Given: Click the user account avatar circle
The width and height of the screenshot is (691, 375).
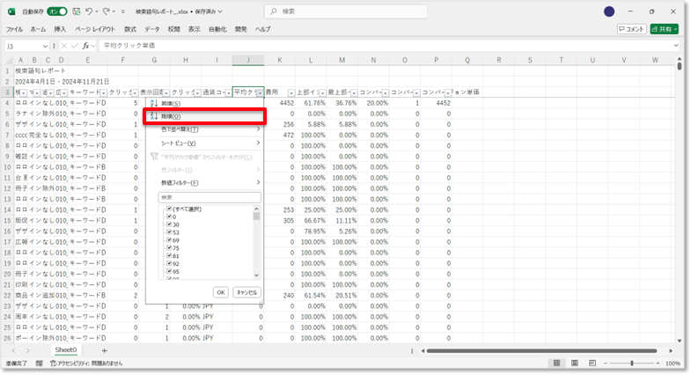Looking at the screenshot, I should [609, 11].
